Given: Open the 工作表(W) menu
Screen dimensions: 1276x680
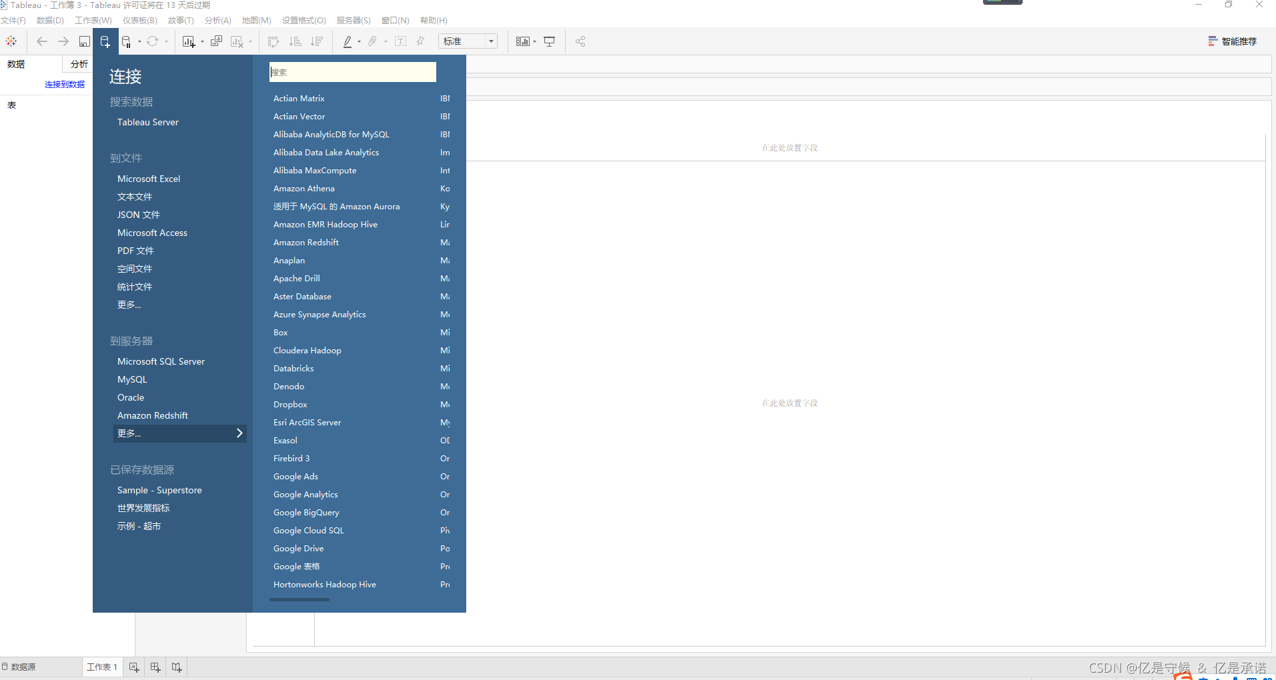Looking at the screenshot, I should (93, 21).
